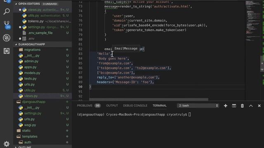Open Explorer view icon at top of activity bar
Image resolution: width=264 pixels, height=148 pixels.
pyautogui.click(x=7, y=1)
